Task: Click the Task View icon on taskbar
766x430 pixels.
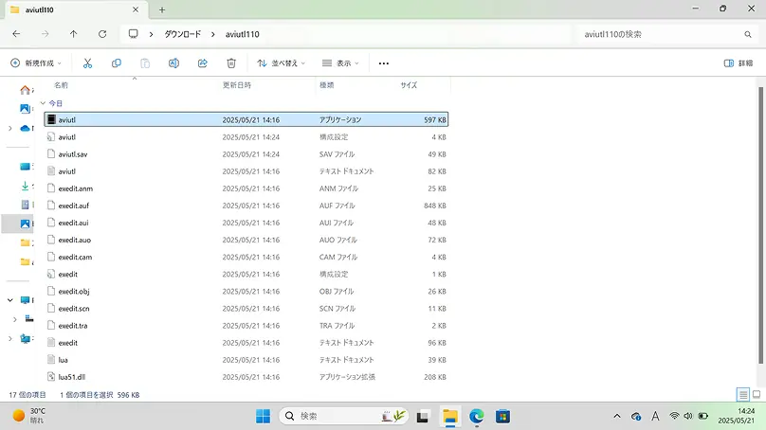Action: [423, 417]
